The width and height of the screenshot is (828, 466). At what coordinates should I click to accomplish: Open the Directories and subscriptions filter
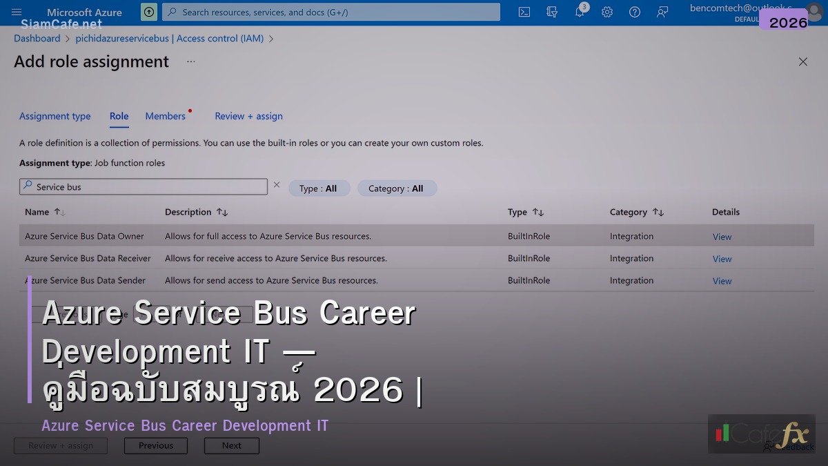pyautogui.click(x=552, y=12)
